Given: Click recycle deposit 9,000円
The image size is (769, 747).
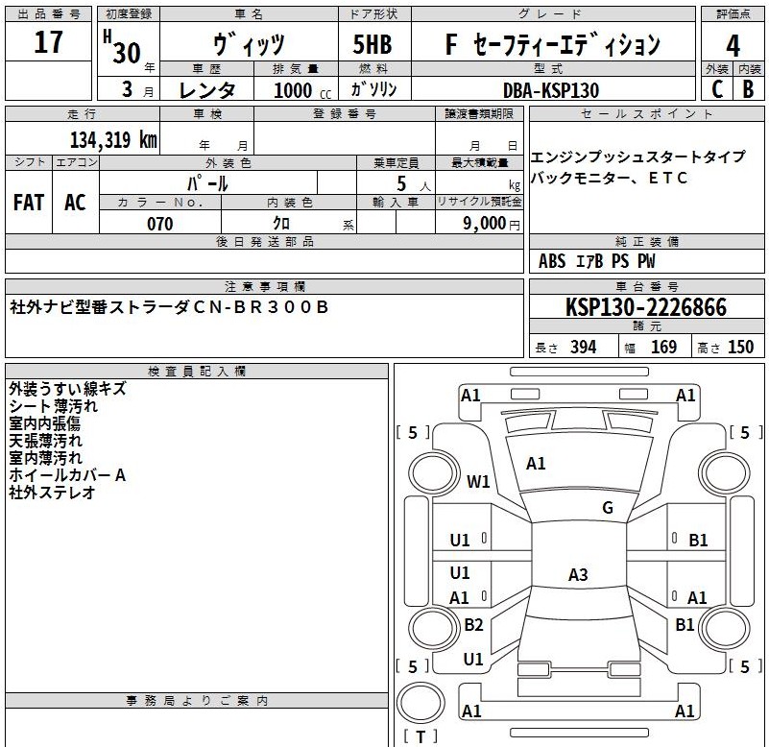Looking at the screenshot, I should click(491, 224).
